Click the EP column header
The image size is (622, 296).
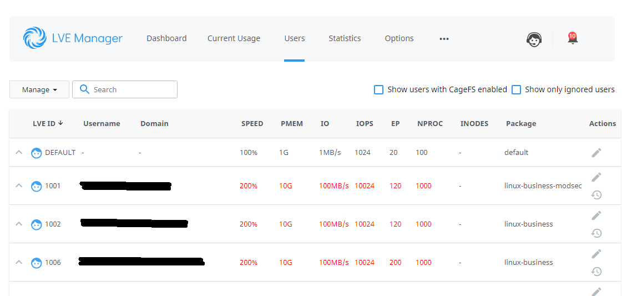click(x=395, y=123)
